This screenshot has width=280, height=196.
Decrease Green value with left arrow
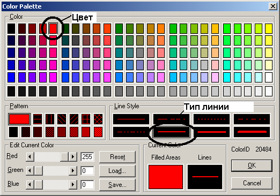pos(30,171)
